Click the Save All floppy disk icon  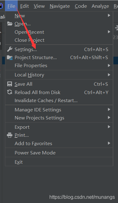[10, 84]
